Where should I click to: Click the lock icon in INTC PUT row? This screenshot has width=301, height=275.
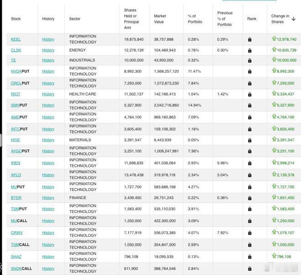point(249,129)
